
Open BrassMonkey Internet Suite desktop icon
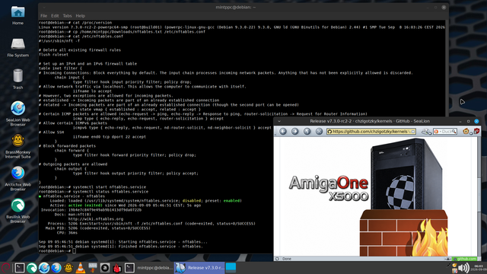[18, 146]
